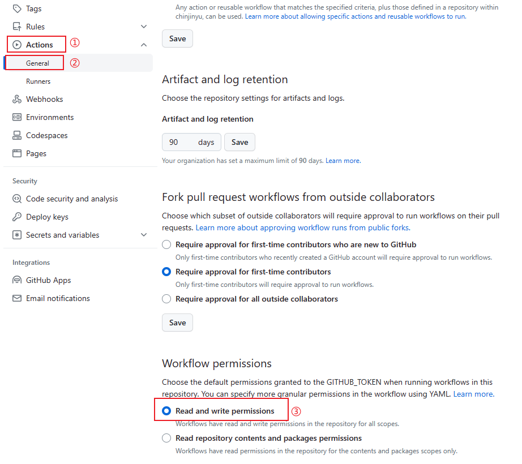The height and width of the screenshot is (464, 522).
Task: Click the Email notifications envelope icon
Action: tap(17, 298)
